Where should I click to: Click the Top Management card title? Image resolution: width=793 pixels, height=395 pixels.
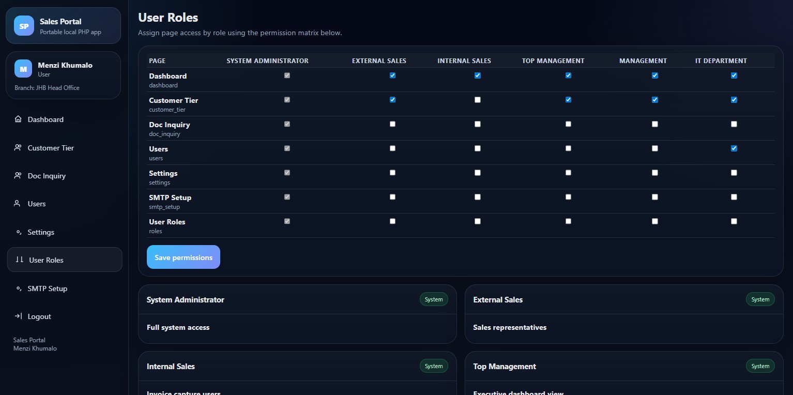coord(505,367)
